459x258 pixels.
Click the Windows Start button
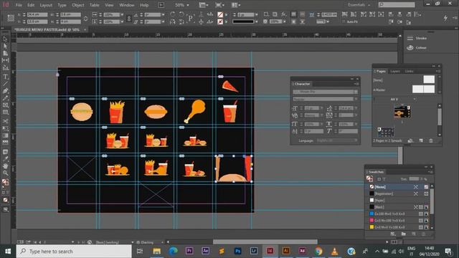click(x=8, y=251)
